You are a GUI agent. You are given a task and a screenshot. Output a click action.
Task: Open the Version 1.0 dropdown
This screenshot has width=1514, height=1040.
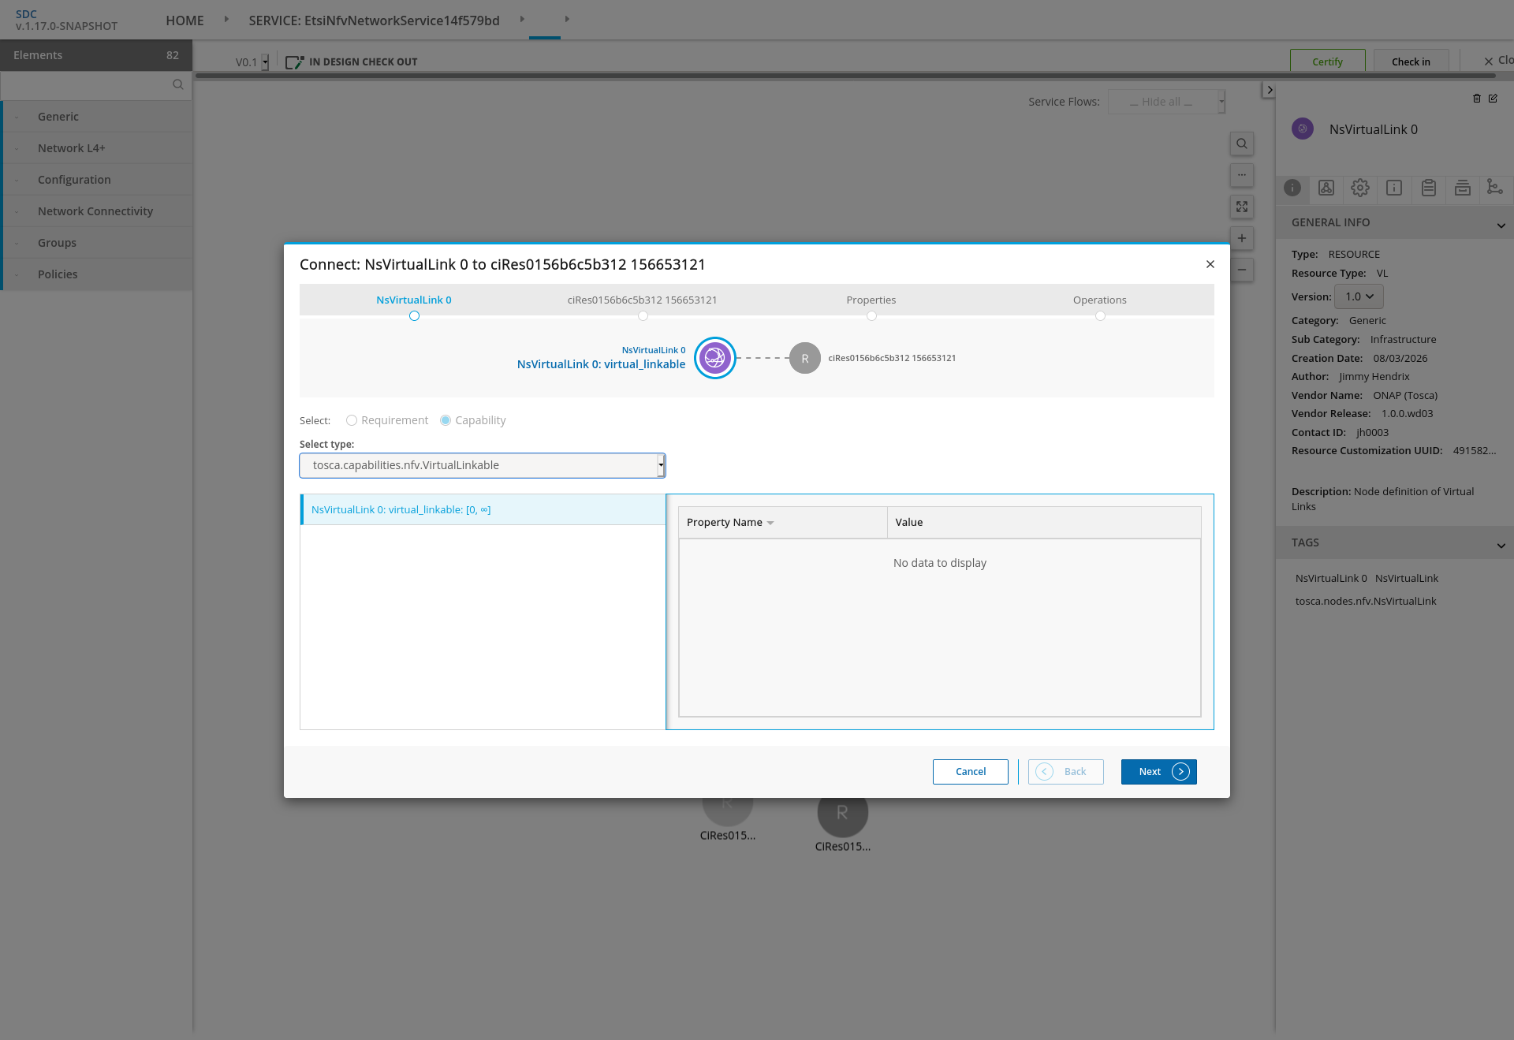(x=1359, y=296)
